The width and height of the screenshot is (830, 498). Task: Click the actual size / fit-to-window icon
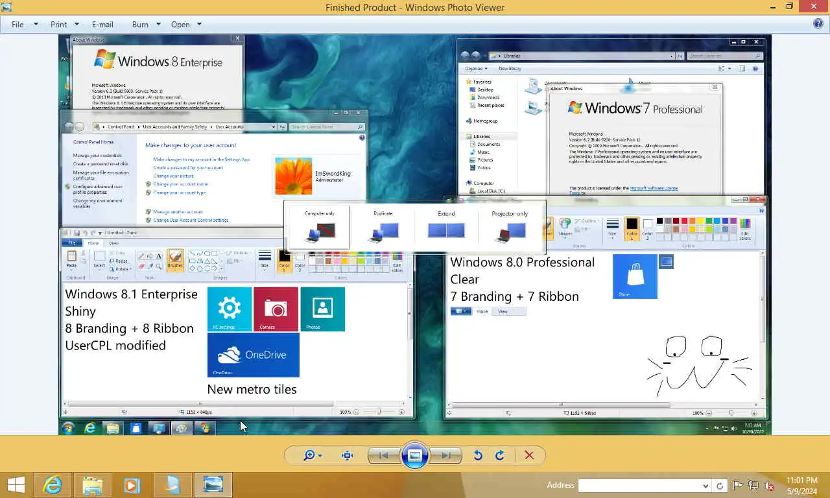pos(348,455)
